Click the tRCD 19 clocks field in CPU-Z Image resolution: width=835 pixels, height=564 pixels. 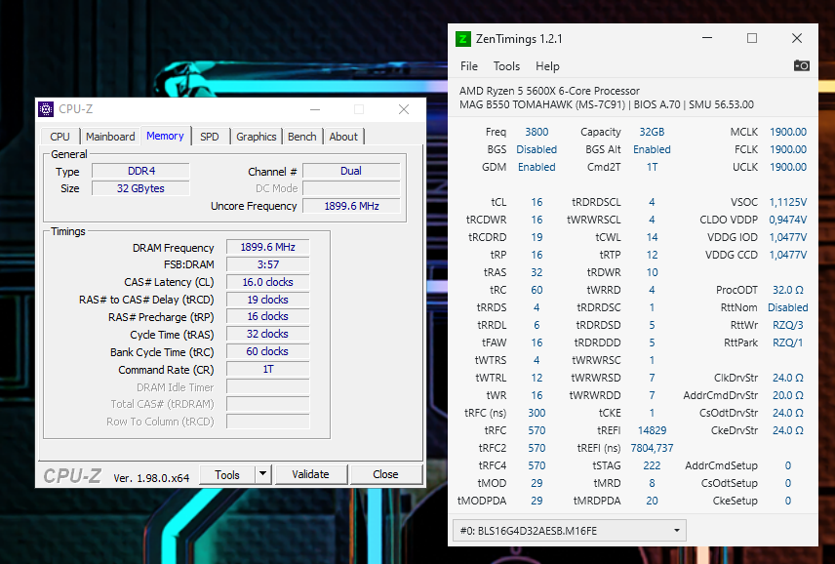[268, 300]
